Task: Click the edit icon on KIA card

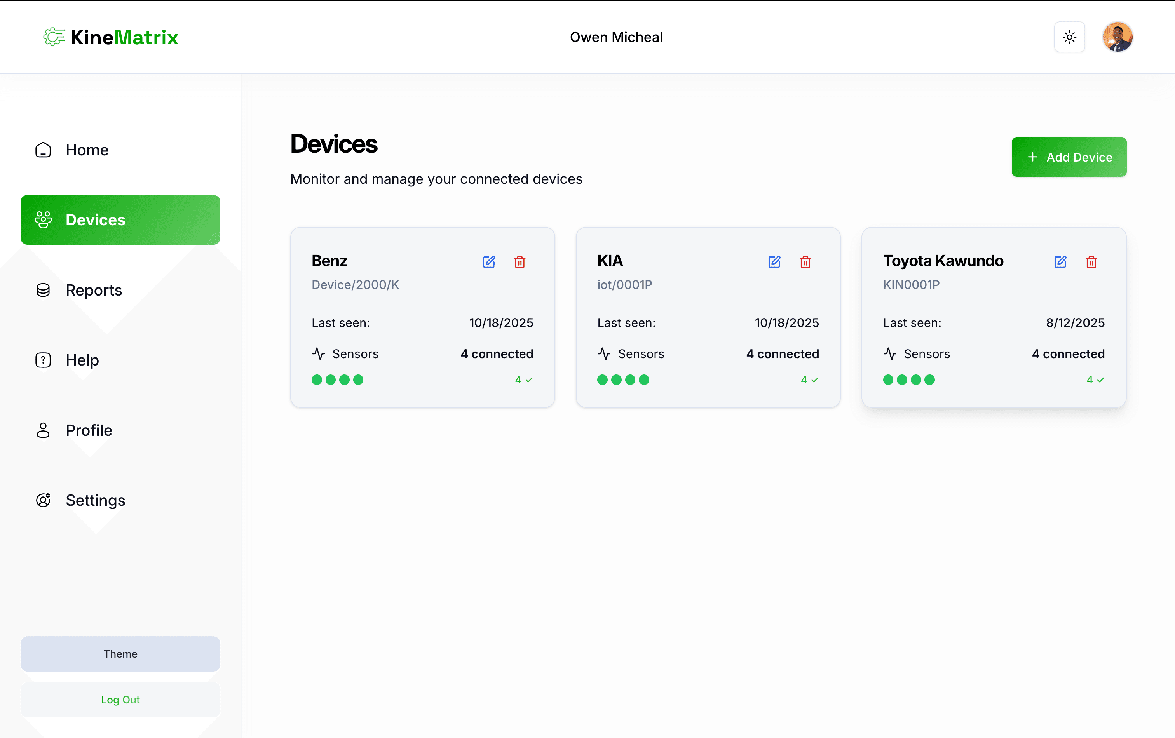Action: (774, 262)
